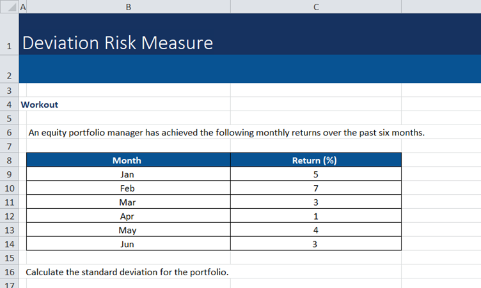Image resolution: width=481 pixels, height=288 pixels.
Task: Click the Workout heading cell
Action: [x=40, y=104]
